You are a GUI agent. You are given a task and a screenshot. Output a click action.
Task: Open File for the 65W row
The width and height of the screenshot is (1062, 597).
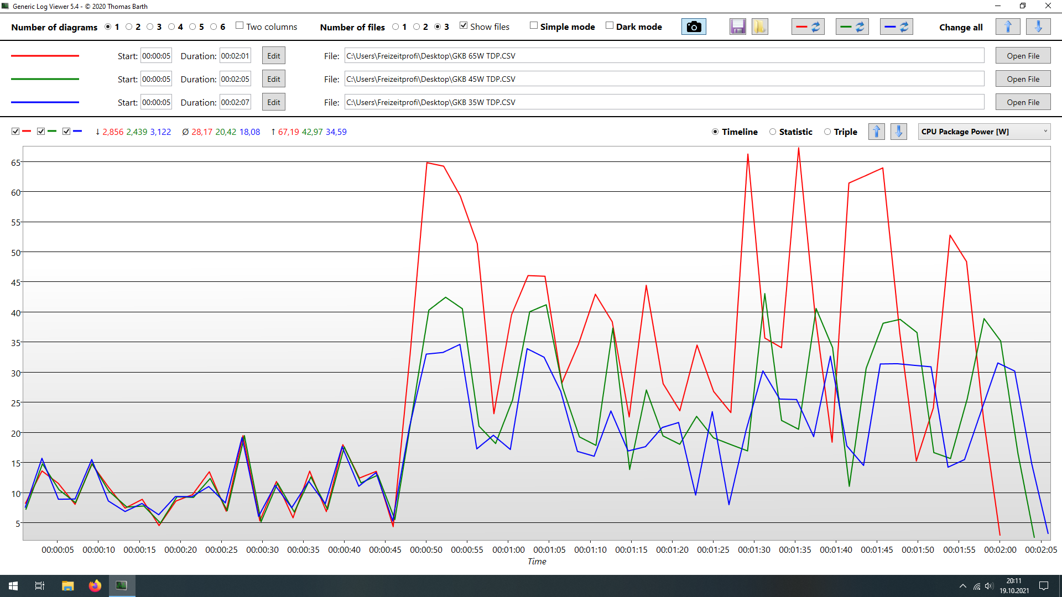coord(1023,56)
